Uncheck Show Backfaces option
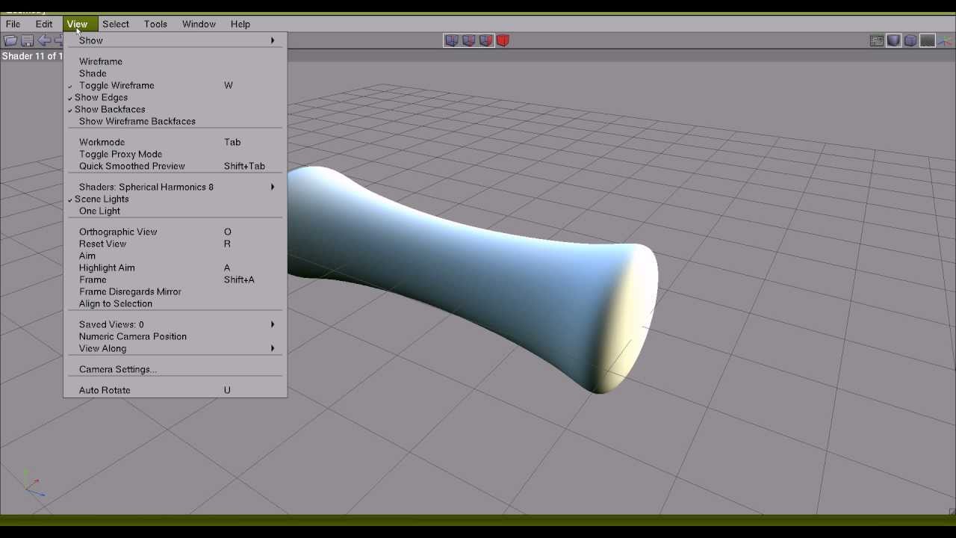The image size is (956, 538). [x=175, y=109]
